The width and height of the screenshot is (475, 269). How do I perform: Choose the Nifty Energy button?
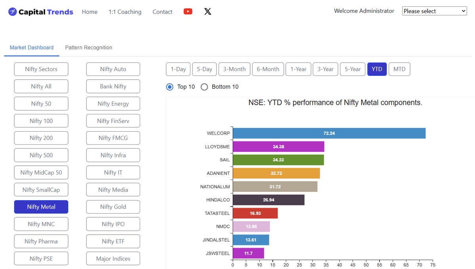coord(113,104)
